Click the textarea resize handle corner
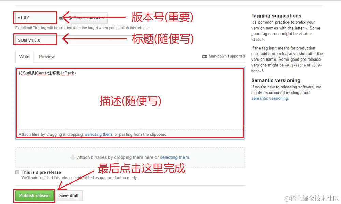This screenshot has height=204, width=341. click(x=243, y=128)
